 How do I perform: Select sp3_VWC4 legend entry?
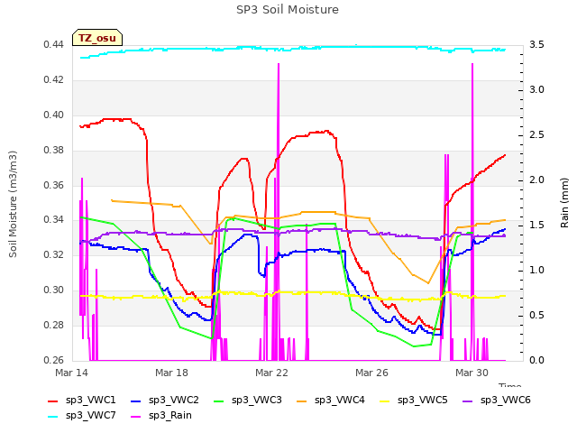[331, 401]
